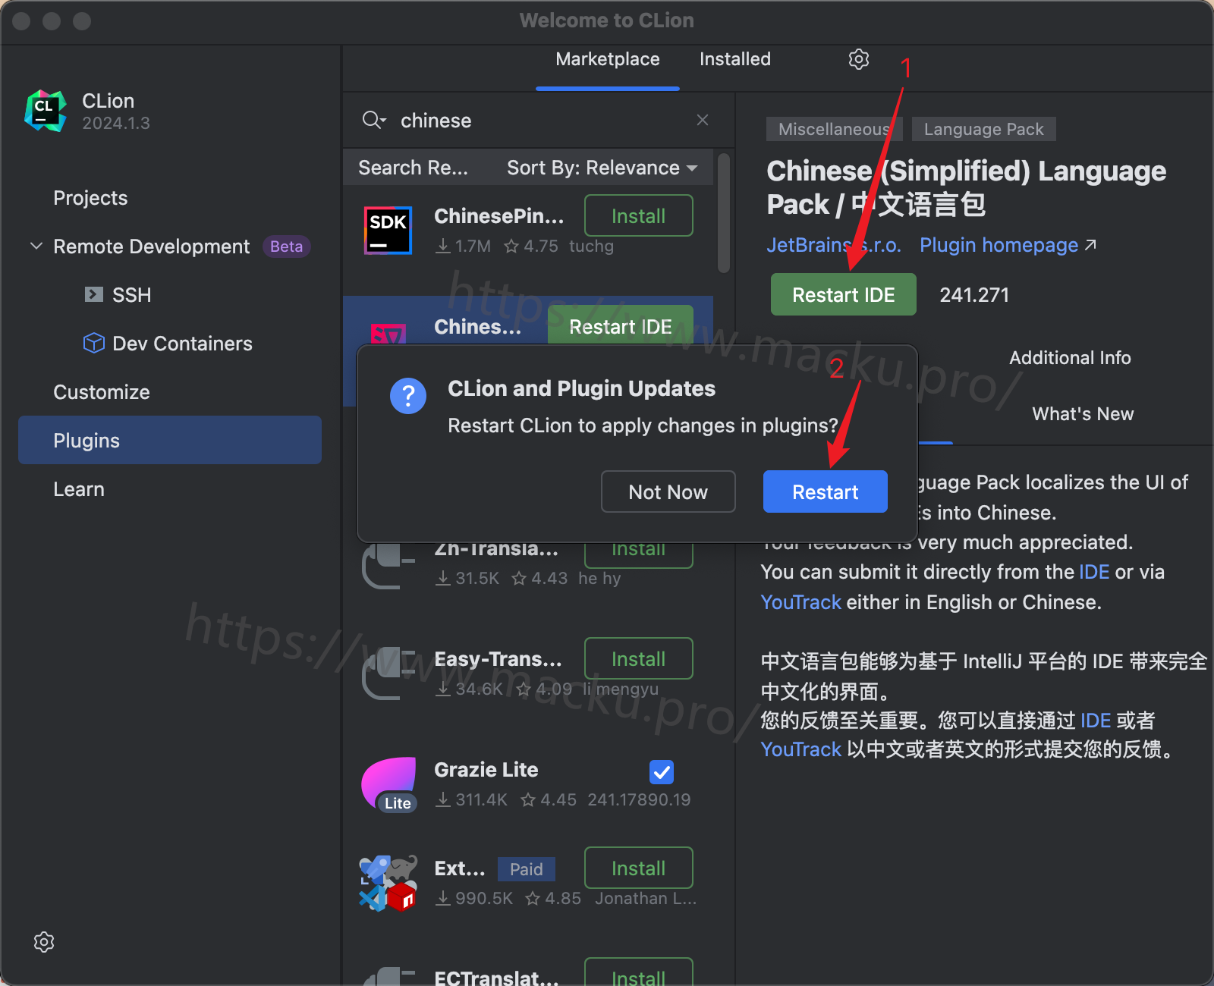
Task: Click the download count icon for ChinesePinyin
Action: coord(443,246)
